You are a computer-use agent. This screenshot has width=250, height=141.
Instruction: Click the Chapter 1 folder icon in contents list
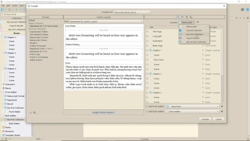151,51
